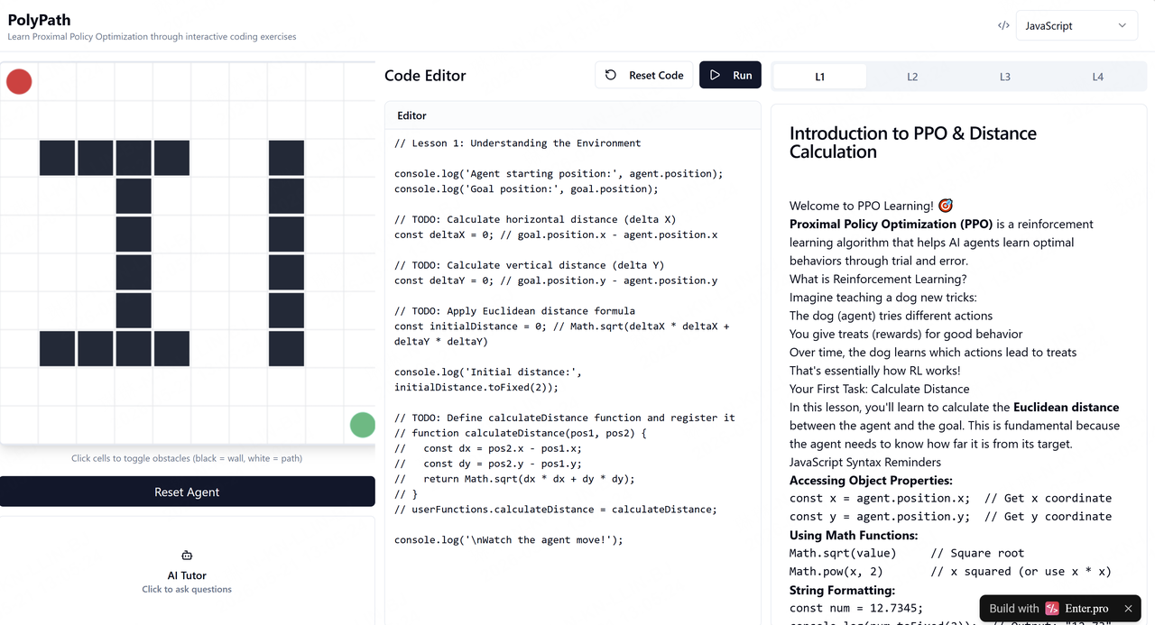The image size is (1155, 625).
Task: Click the code brackets icon beside language selector
Action: click(1003, 25)
